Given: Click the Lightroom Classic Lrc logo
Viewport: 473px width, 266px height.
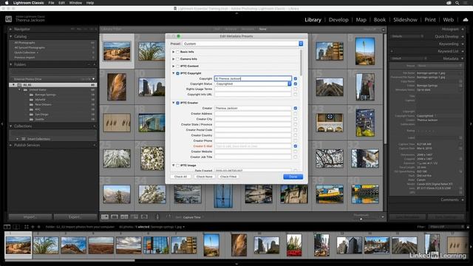Looking at the screenshot, I should tap(8, 18).
